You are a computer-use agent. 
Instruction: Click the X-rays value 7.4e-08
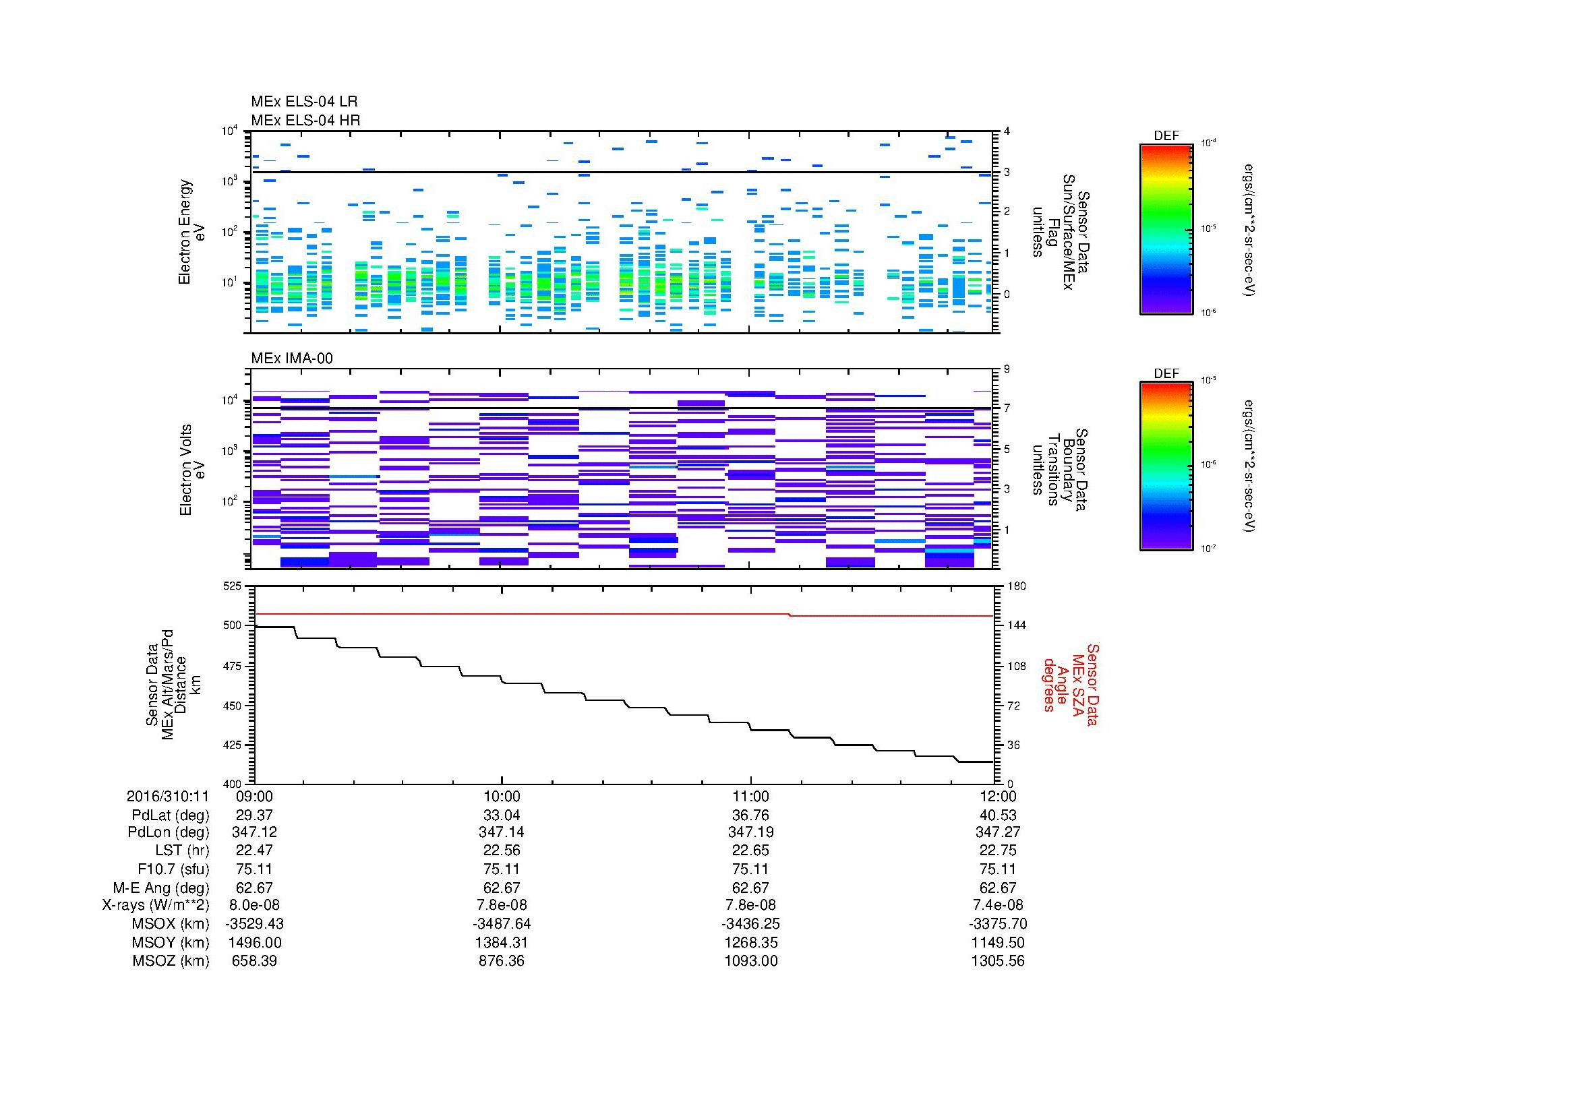(x=998, y=905)
